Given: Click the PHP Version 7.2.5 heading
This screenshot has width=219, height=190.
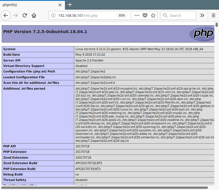Looking at the screenshot, I should [x=45, y=32].
